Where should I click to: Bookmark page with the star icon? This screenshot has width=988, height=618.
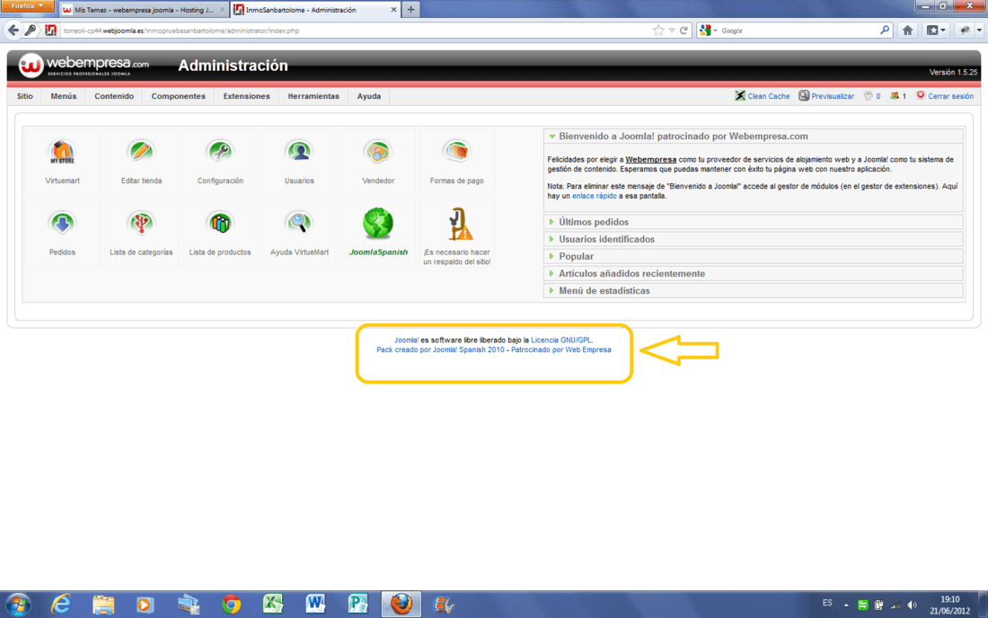pyautogui.click(x=658, y=31)
